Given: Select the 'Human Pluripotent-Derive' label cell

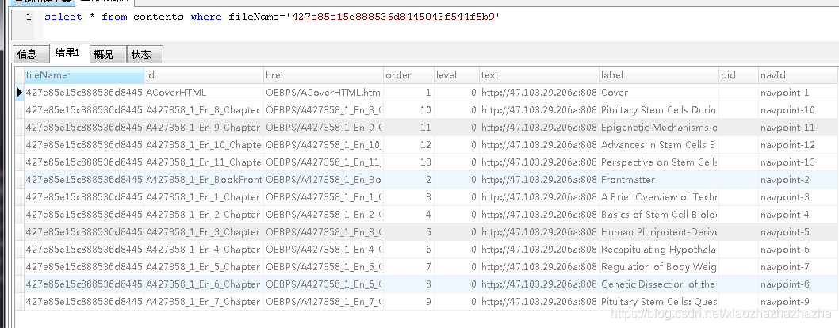Looking at the screenshot, I should click(659, 232).
